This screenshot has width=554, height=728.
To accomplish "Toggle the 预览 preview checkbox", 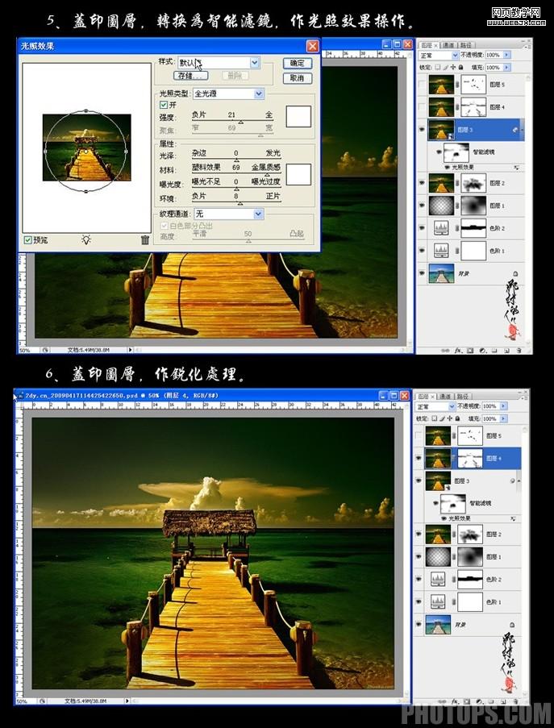I will 28,240.
